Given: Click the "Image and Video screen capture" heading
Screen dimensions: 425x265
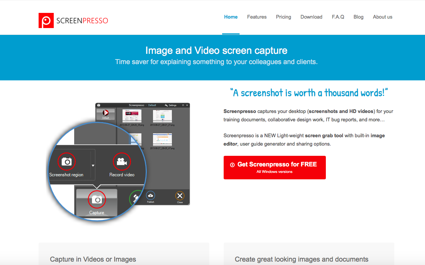Looking at the screenshot, I should [216, 50].
